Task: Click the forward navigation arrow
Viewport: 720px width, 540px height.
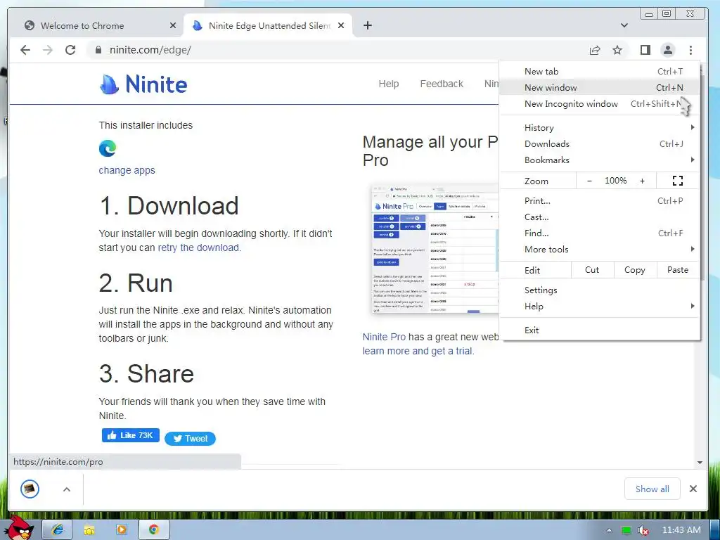Action: [x=48, y=50]
